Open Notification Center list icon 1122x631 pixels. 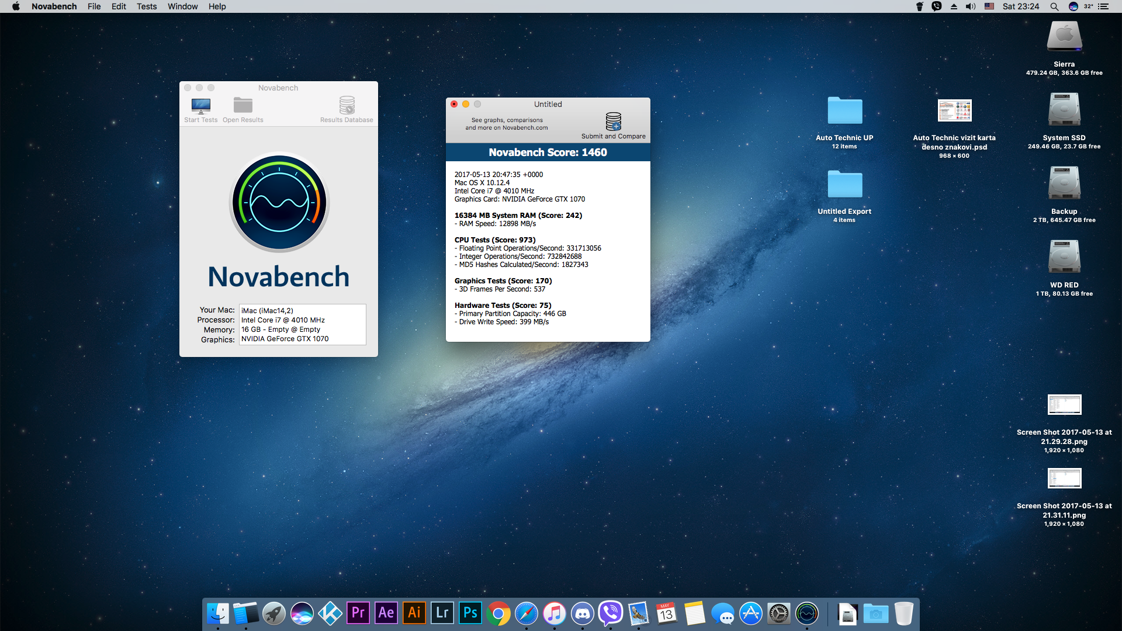[x=1103, y=6]
